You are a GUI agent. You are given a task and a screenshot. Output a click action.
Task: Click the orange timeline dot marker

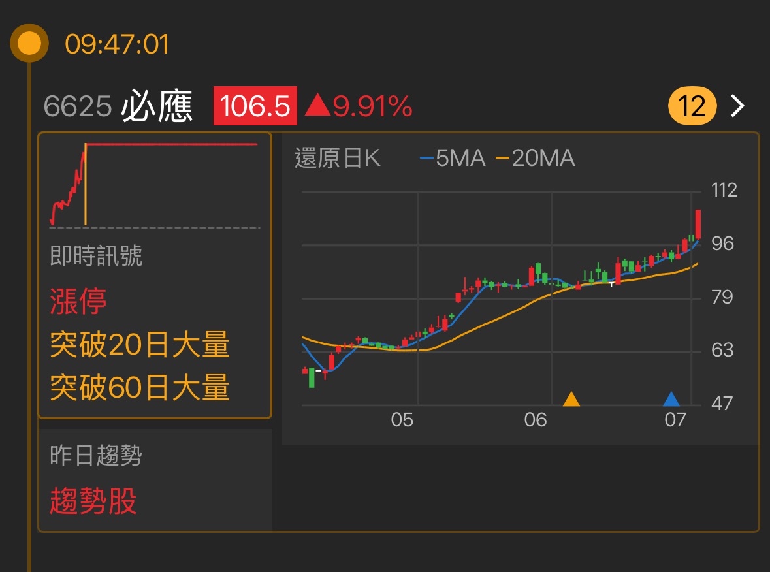pos(29,44)
